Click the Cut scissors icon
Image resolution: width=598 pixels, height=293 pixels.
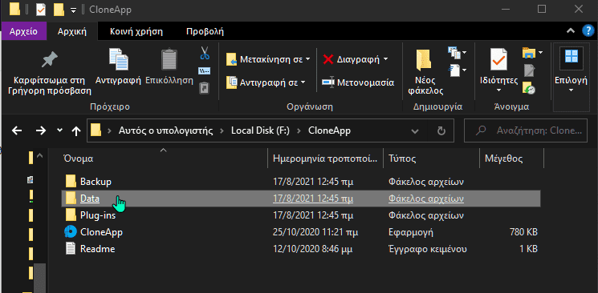coord(205,53)
